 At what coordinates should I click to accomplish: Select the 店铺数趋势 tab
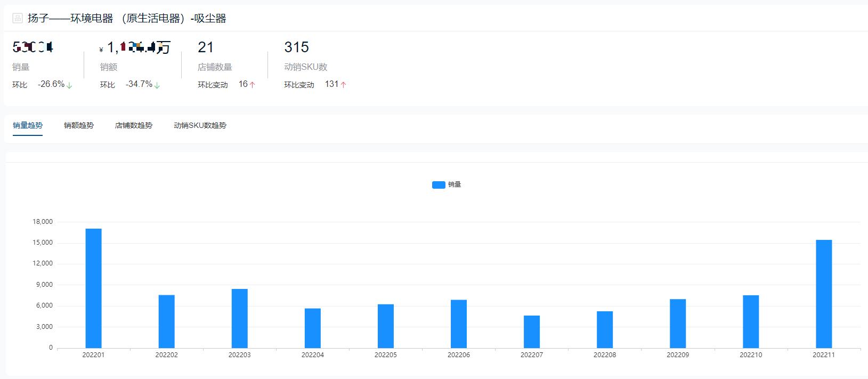pyautogui.click(x=134, y=125)
